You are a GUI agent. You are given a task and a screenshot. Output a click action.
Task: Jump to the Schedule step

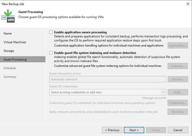coord(10,68)
